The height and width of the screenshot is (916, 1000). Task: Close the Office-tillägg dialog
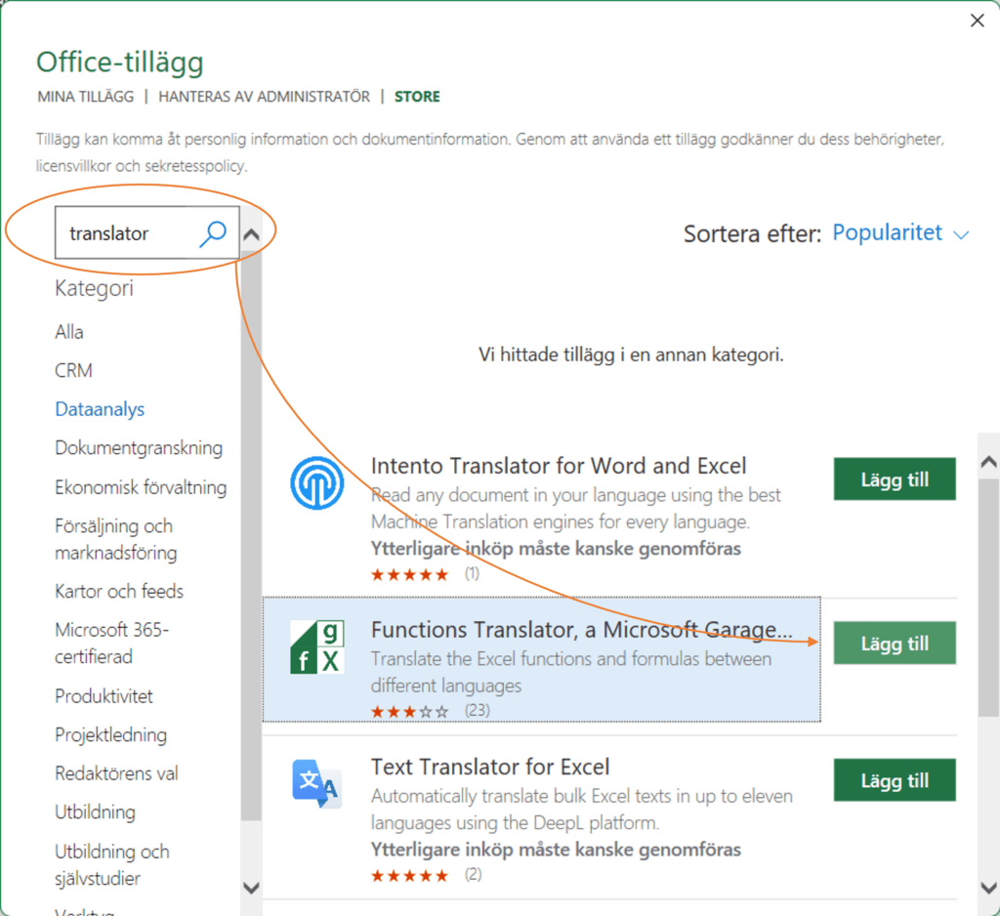tap(977, 21)
